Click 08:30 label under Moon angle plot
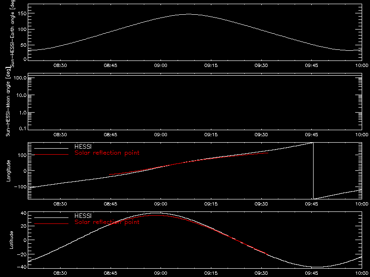Image resolution: width=370 pixels, height=277 pixels. click(x=60, y=135)
